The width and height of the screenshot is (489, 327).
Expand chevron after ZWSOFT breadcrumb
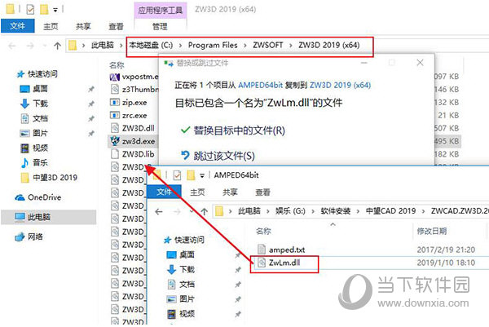tap(291, 46)
